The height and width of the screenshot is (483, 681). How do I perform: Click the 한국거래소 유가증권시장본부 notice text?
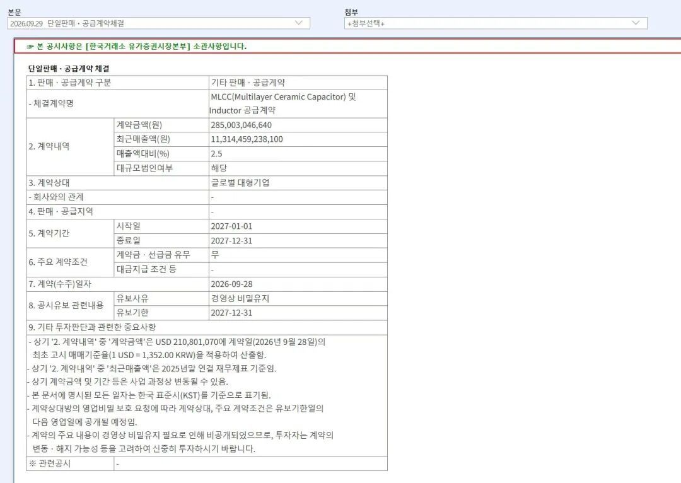point(138,47)
